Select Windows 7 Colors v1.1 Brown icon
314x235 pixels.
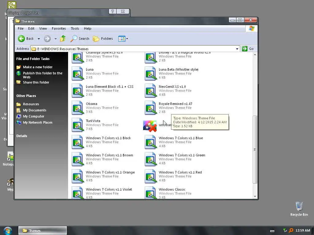(78, 159)
